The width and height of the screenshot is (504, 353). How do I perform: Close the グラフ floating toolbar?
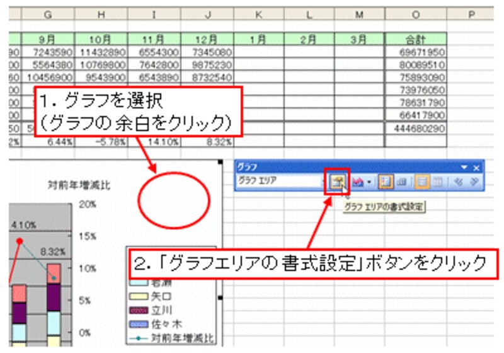[x=476, y=168]
